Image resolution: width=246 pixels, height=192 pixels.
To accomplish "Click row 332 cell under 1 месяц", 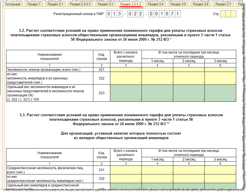I will click(157, 179).
